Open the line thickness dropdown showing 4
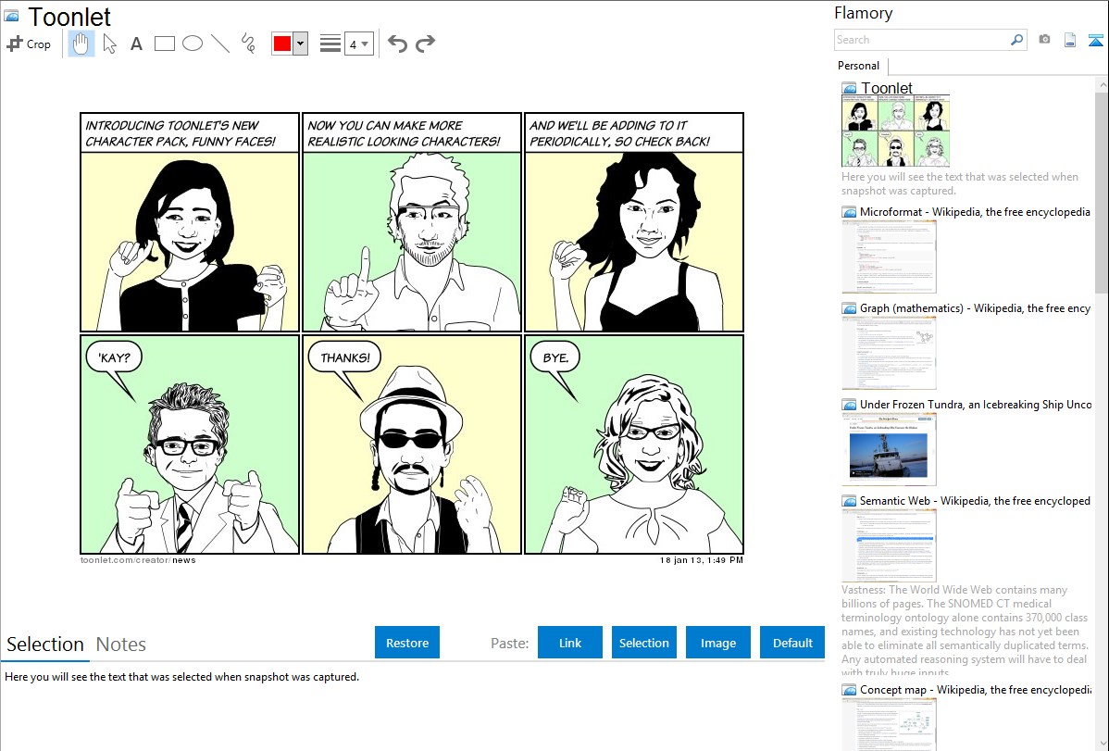Image resolution: width=1109 pixels, height=751 pixels. pyautogui.click(x=359, y=44)
